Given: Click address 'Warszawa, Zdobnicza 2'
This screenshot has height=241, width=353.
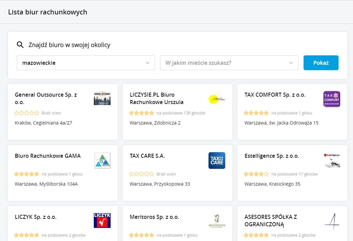Looking at the screenshot, I should pyautogui.click(x=155, y=123).
